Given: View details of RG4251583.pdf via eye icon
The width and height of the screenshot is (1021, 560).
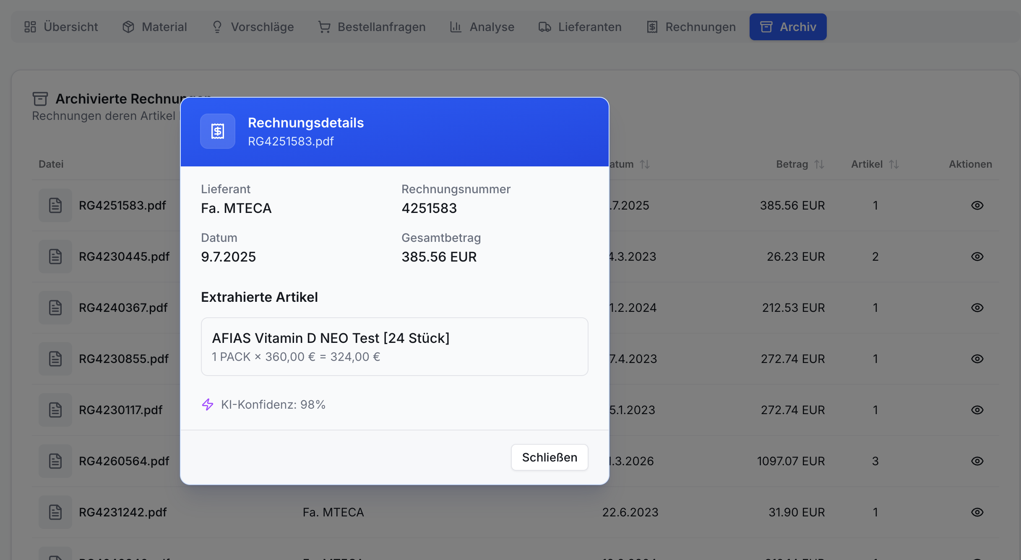Looking at the screenshot, I should [977, 205].
